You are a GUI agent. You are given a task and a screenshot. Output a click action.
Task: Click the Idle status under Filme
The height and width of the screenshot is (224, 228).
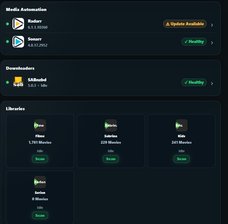[40, 151]
